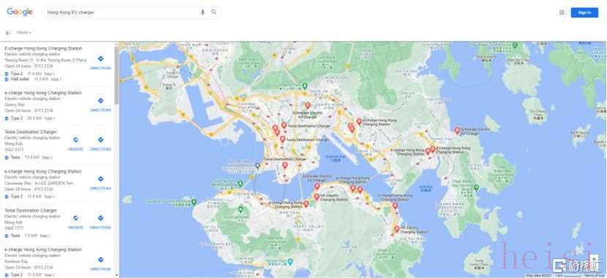
Task: Click the scrollbar down arrow in results list
Action: pos(117,275)
